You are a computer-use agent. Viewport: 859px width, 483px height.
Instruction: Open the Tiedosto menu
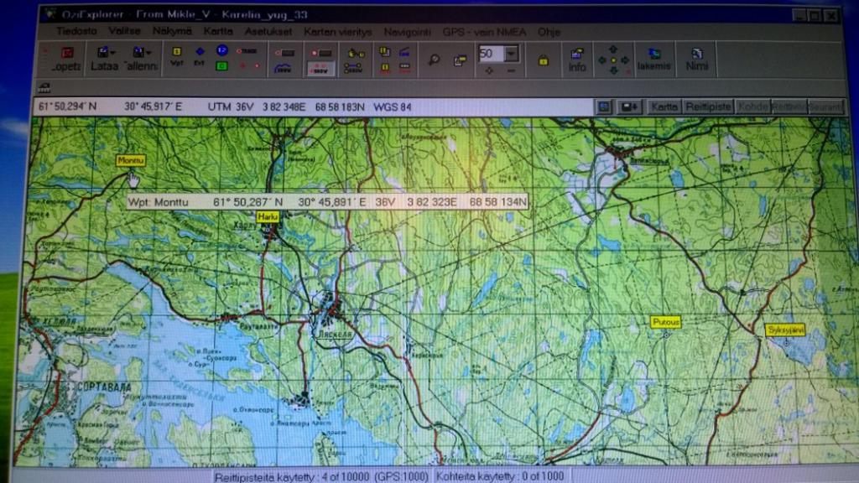(76, 31)
